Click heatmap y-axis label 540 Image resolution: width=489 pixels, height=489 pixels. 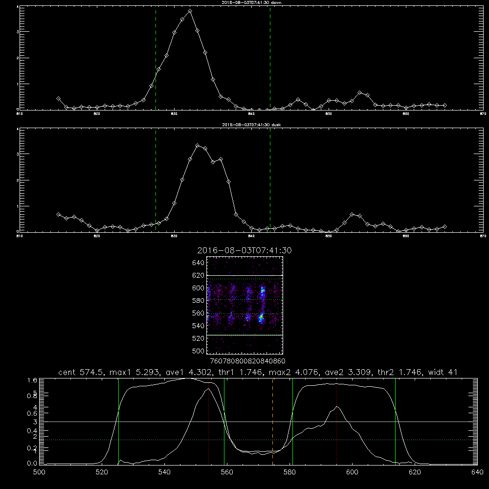pyautogui.click(x=199, y=326)
